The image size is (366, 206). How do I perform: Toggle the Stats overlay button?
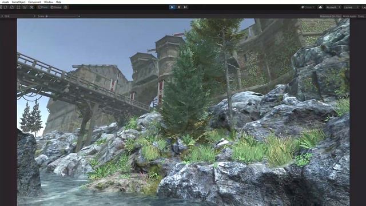click(x=361, y=17)
